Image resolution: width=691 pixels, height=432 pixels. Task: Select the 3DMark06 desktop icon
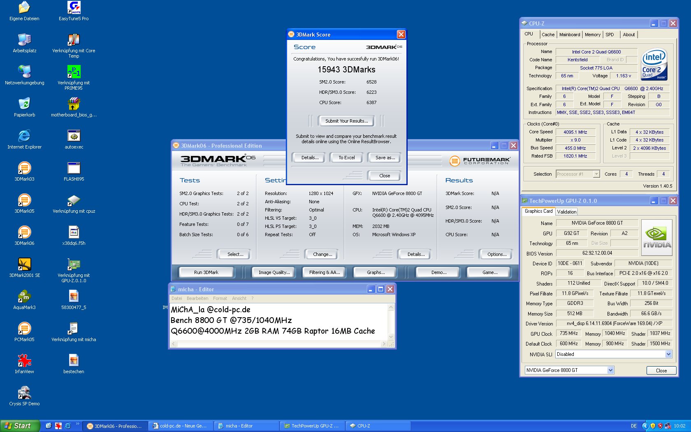click(24, 236)
